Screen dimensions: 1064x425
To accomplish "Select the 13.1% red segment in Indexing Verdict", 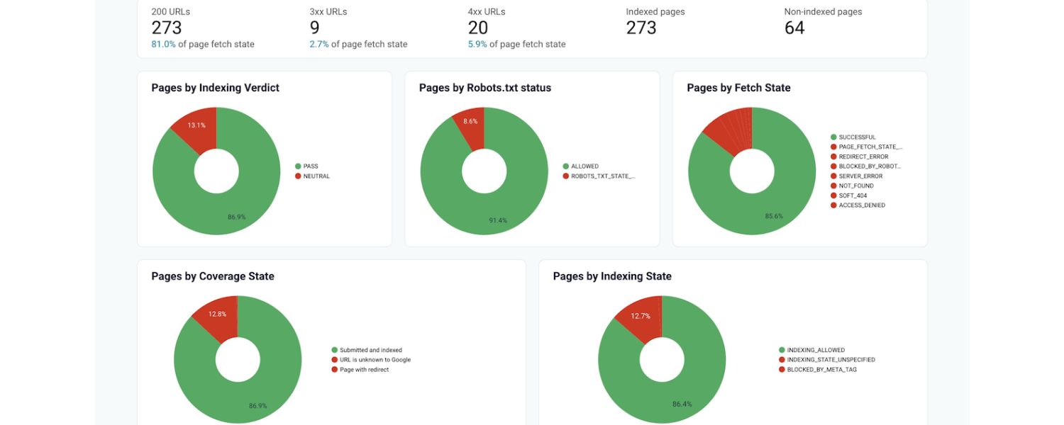I will (196, 126).
